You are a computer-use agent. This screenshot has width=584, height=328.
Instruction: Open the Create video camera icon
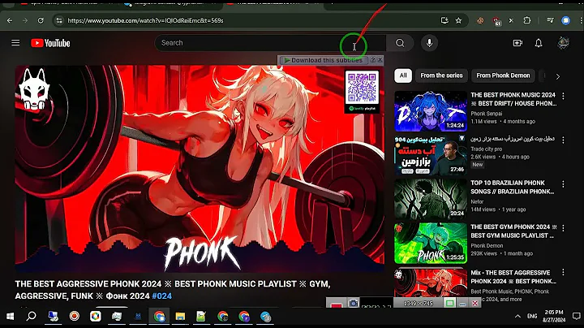point(517,43)
